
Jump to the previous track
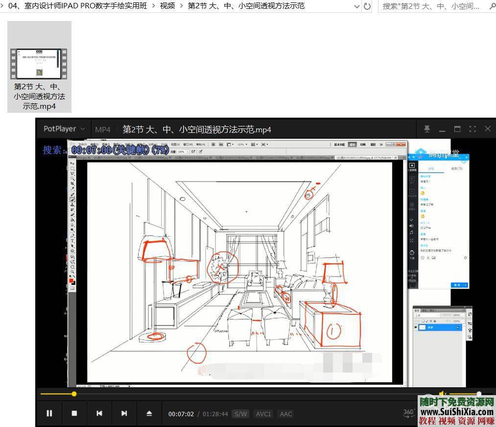pos(99,413)
